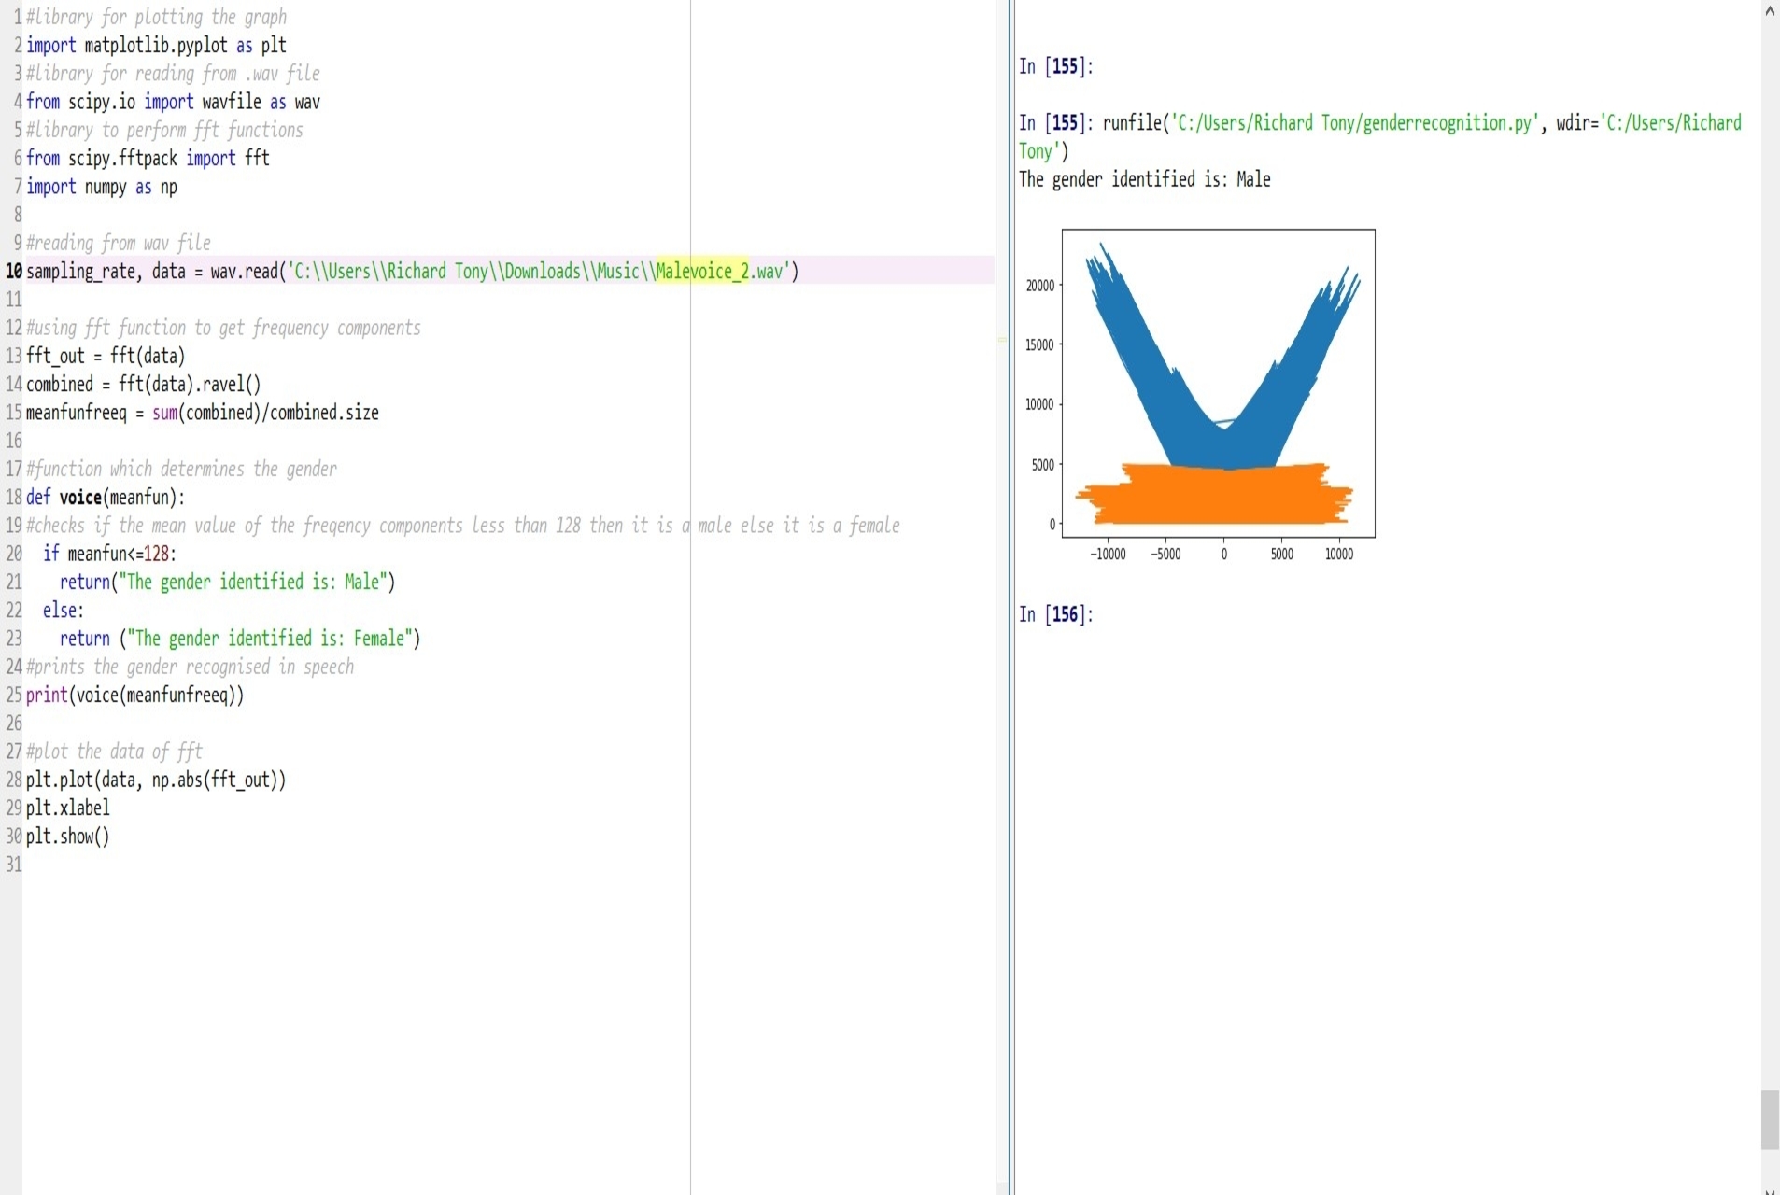Click line 30 'plt.show()'

click(68, 836)
